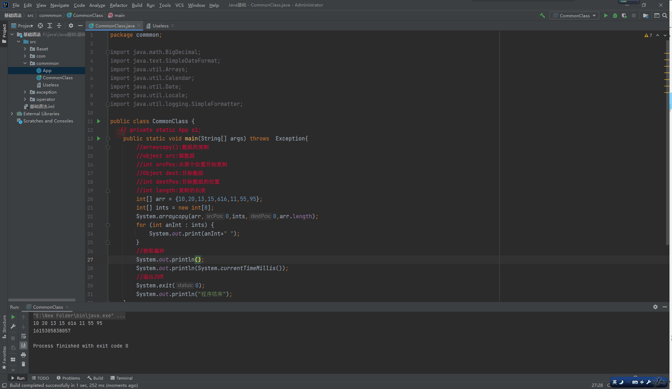This screenshot has height=389, width=672.
Task: Open the VCS menu
Action: click(x=179, y=5)
